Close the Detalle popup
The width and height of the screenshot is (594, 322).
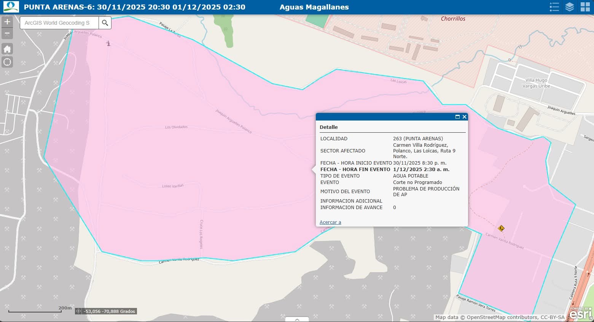click(x=464, y=117)
